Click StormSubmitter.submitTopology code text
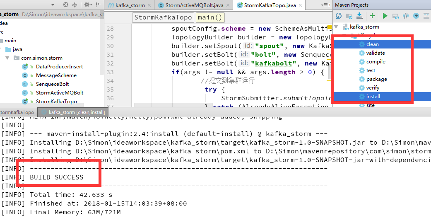 point(276,98)
